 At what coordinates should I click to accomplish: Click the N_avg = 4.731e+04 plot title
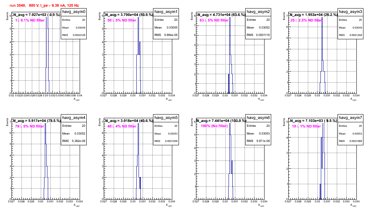(221, 14)
